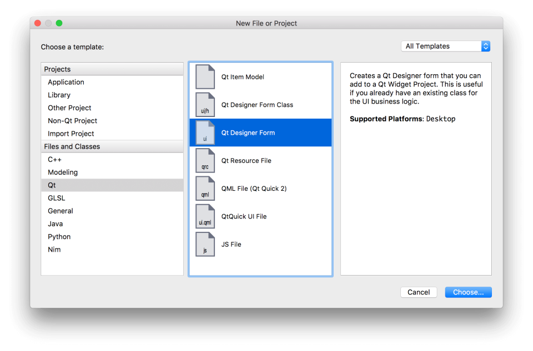533x351 pixels.
Task: Select Non-Qt Project in the list
Action: pos(72,121)
